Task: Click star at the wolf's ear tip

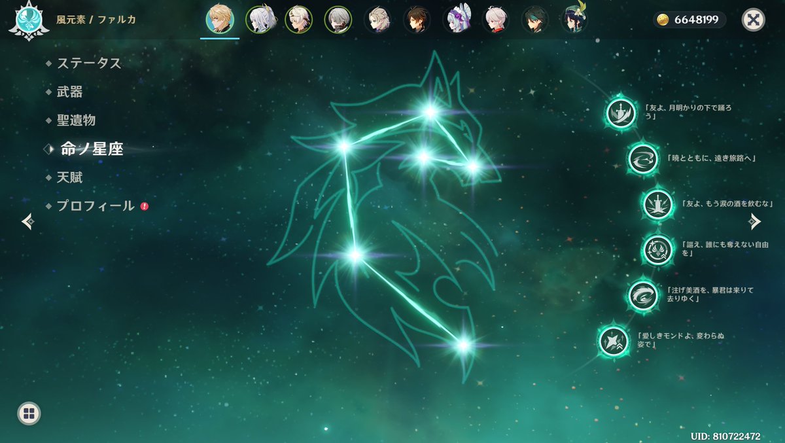Action: coord(430,112)
